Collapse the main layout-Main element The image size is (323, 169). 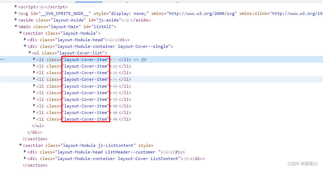point(16,26)
